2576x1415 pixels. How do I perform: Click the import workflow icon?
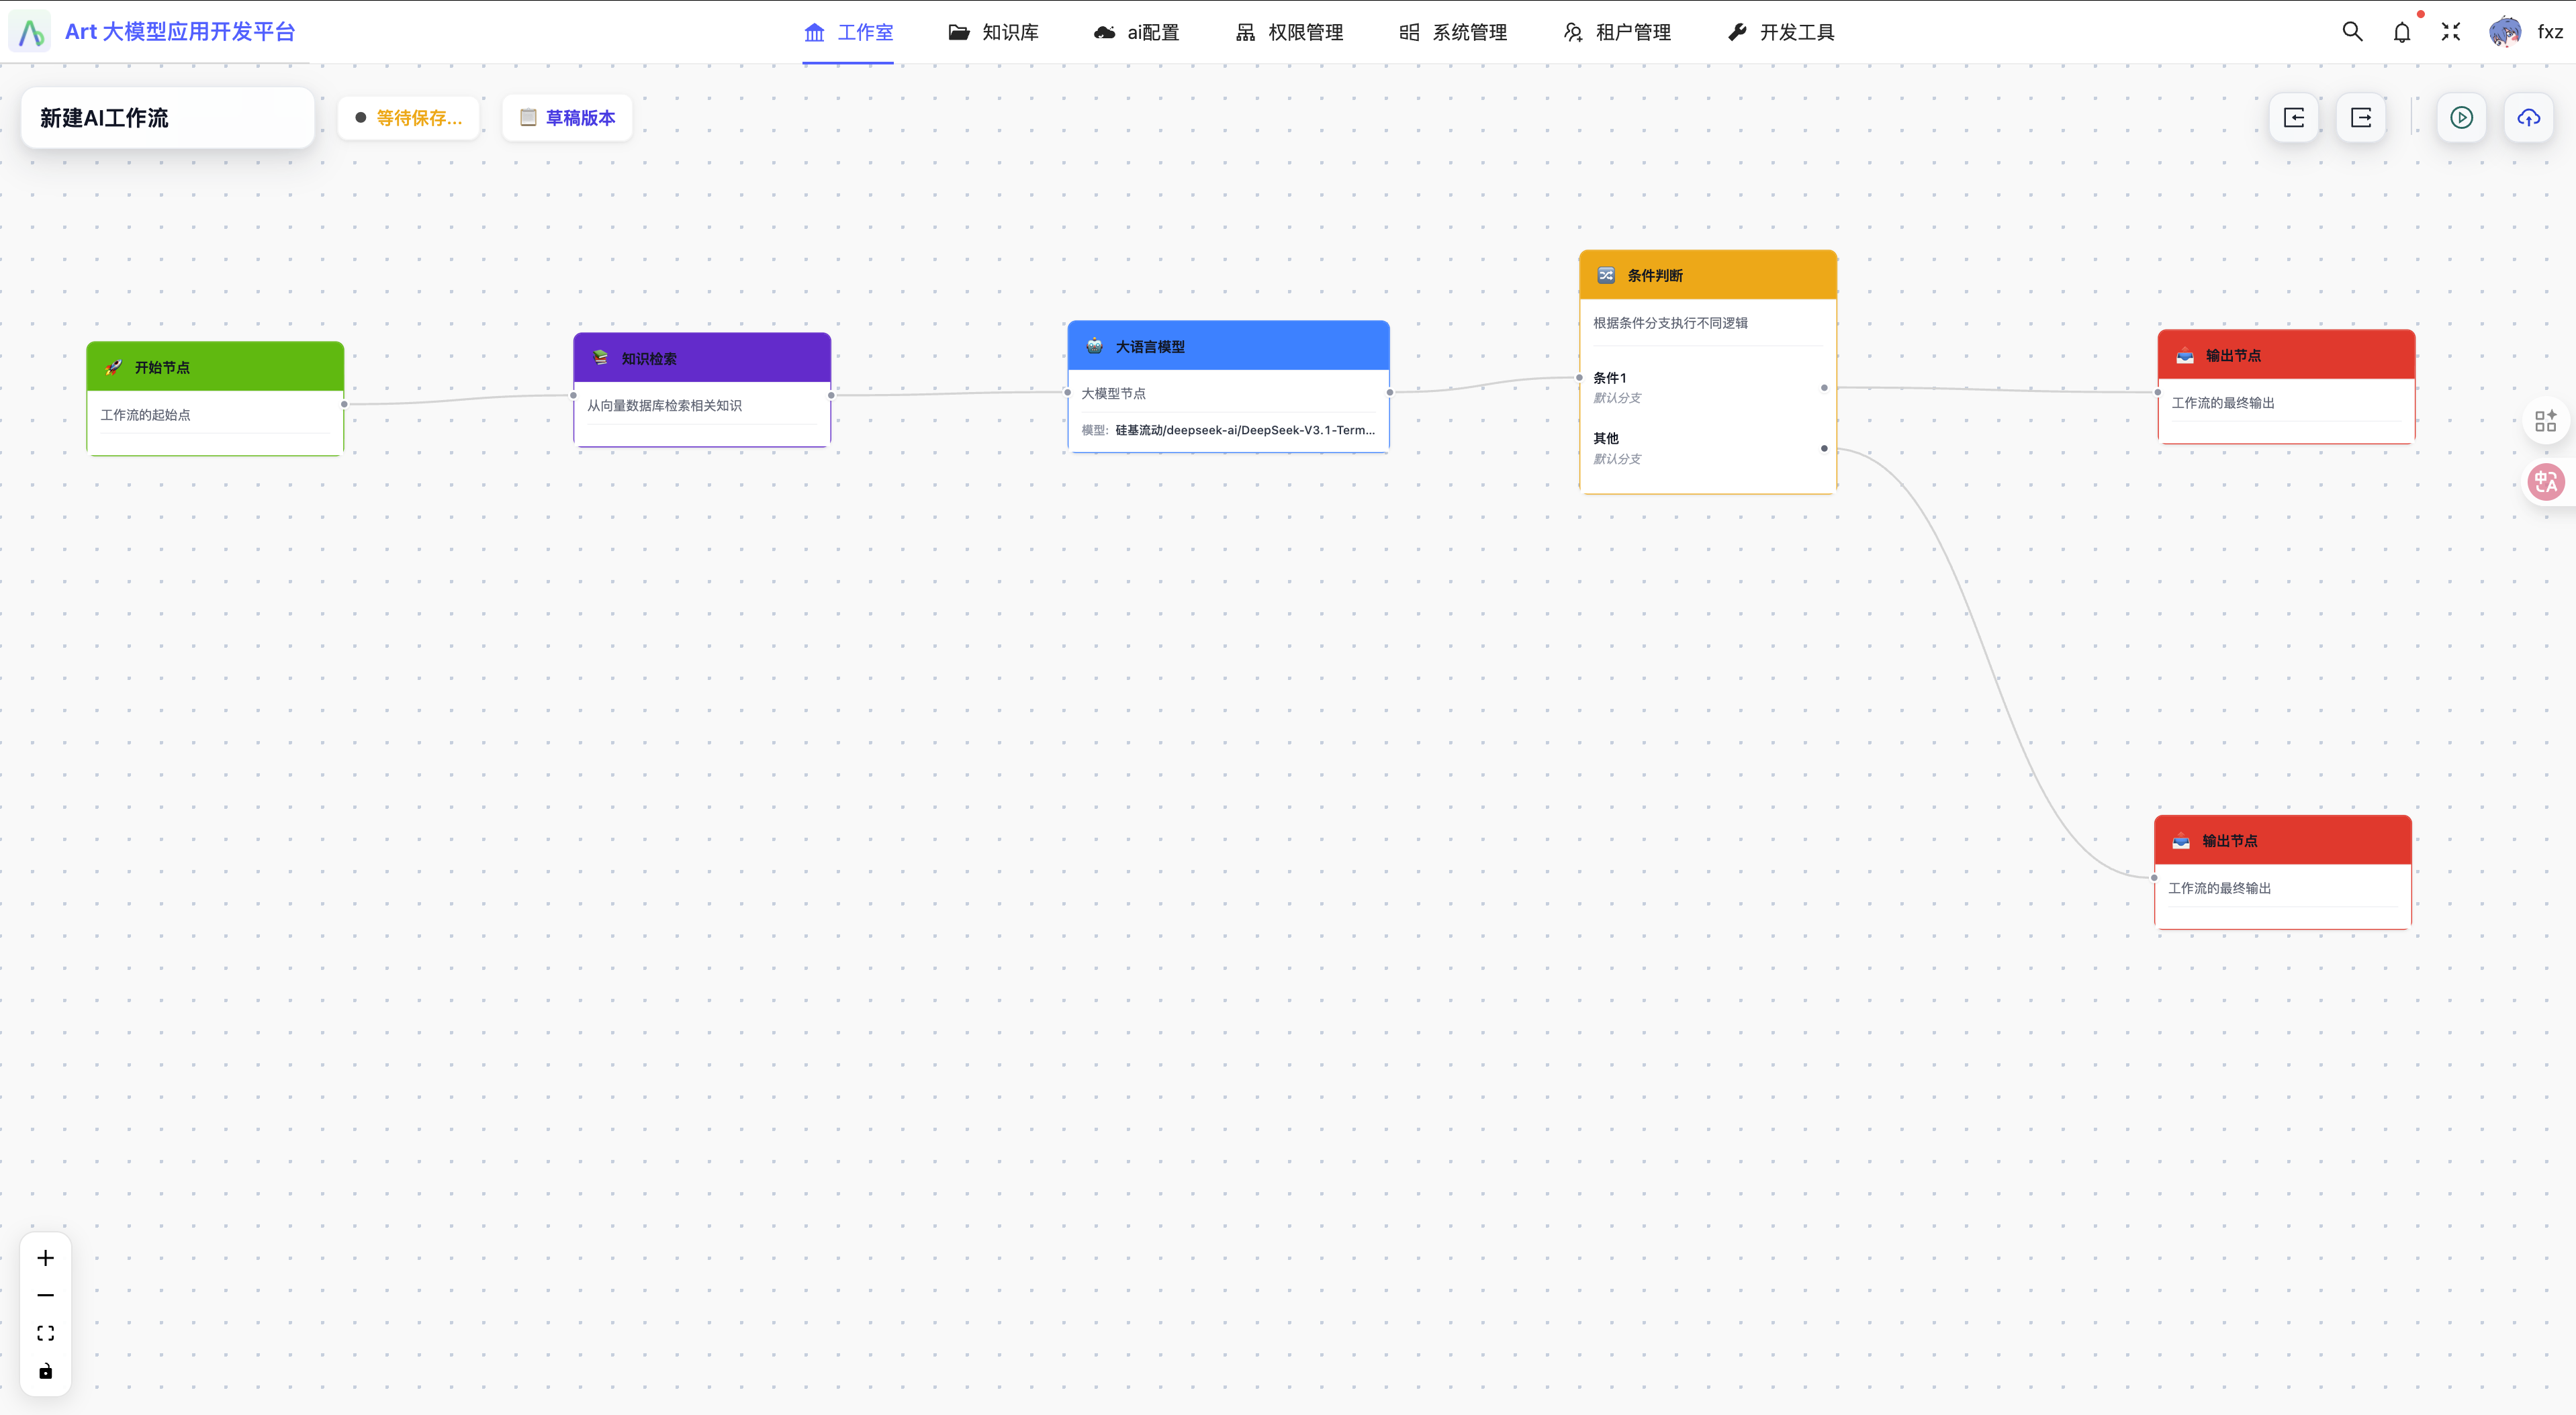coord(2294,118)
